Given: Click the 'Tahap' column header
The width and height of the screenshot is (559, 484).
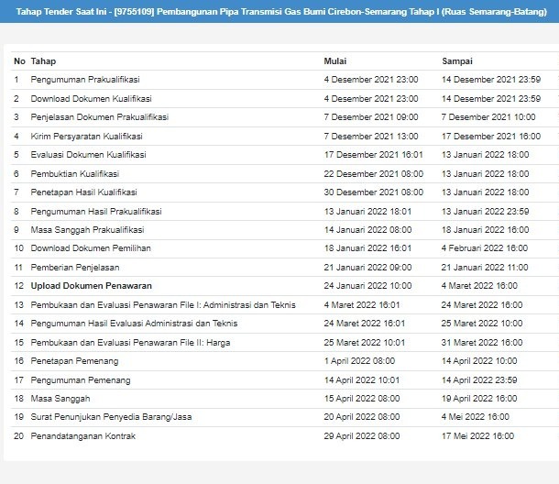Looking at the screenshot, I should (x=43, y=61).
